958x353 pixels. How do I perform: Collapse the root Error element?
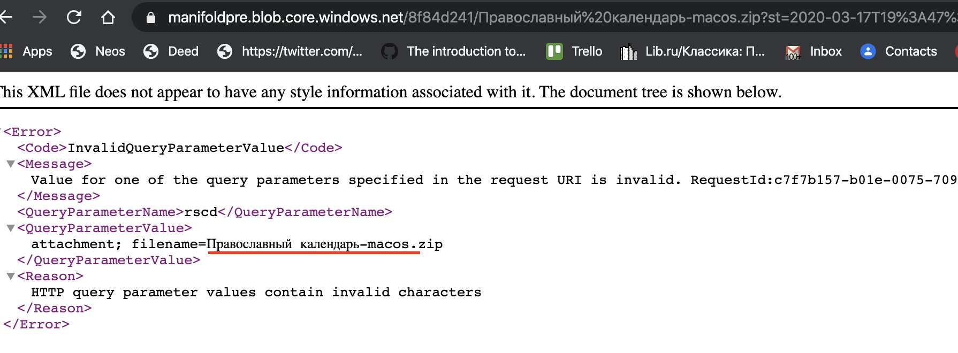point(2,132)
